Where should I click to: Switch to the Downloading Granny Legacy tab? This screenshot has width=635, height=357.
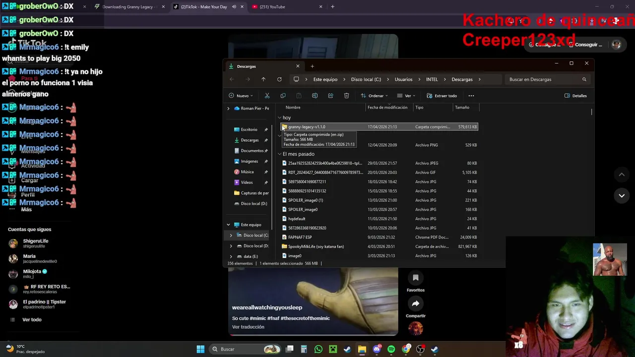click(x=129, y=7)
